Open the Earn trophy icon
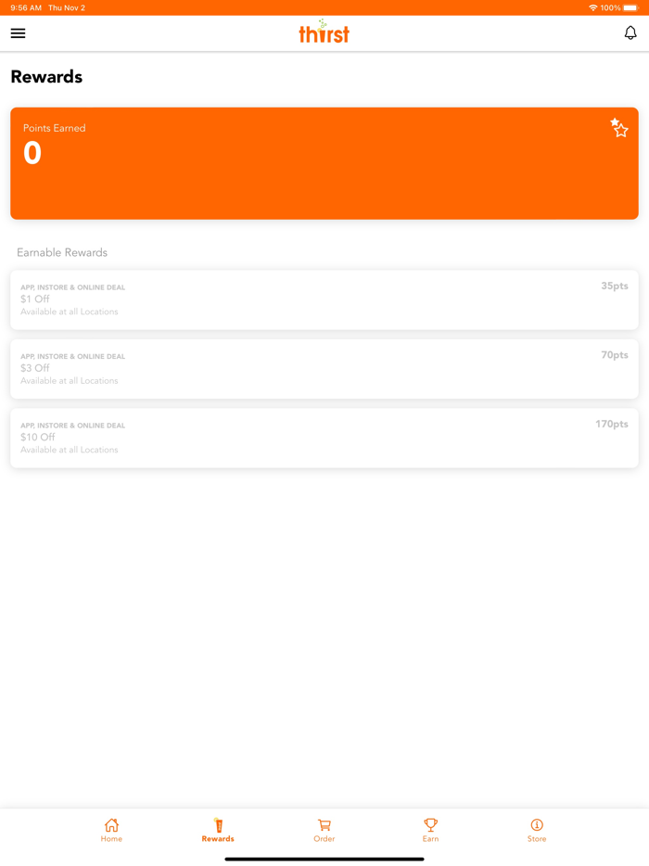The width and height of the screenshot is (649, 866). tap(431, 824)
